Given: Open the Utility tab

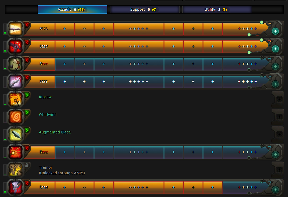Looking at the screenshot, I should click(217, 10).
